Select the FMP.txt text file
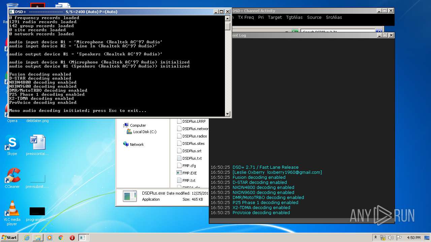Image resolution: width=431 pixels, height=242 pixels. [186, 180]
